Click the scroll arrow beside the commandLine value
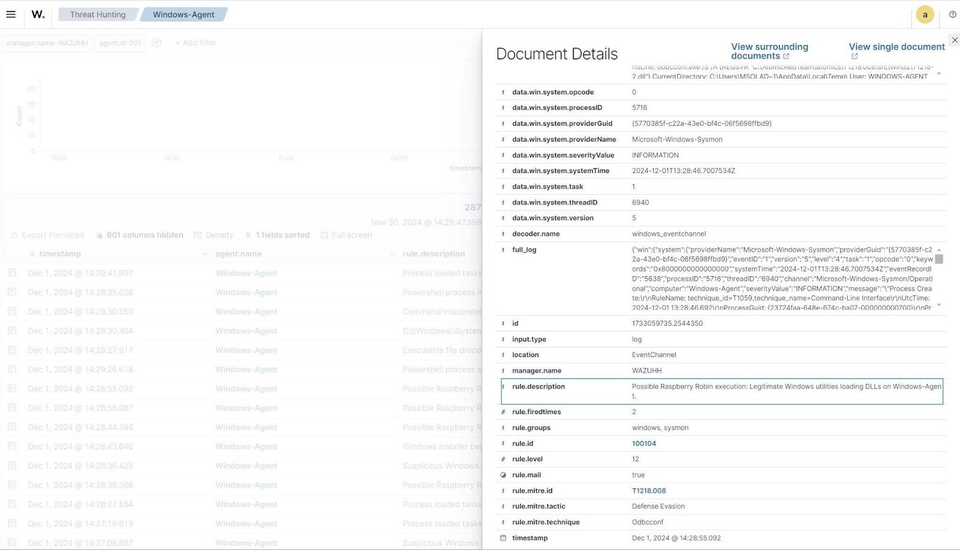The height and width of the screenshot is (550, 960). click(x=939, y=74)
